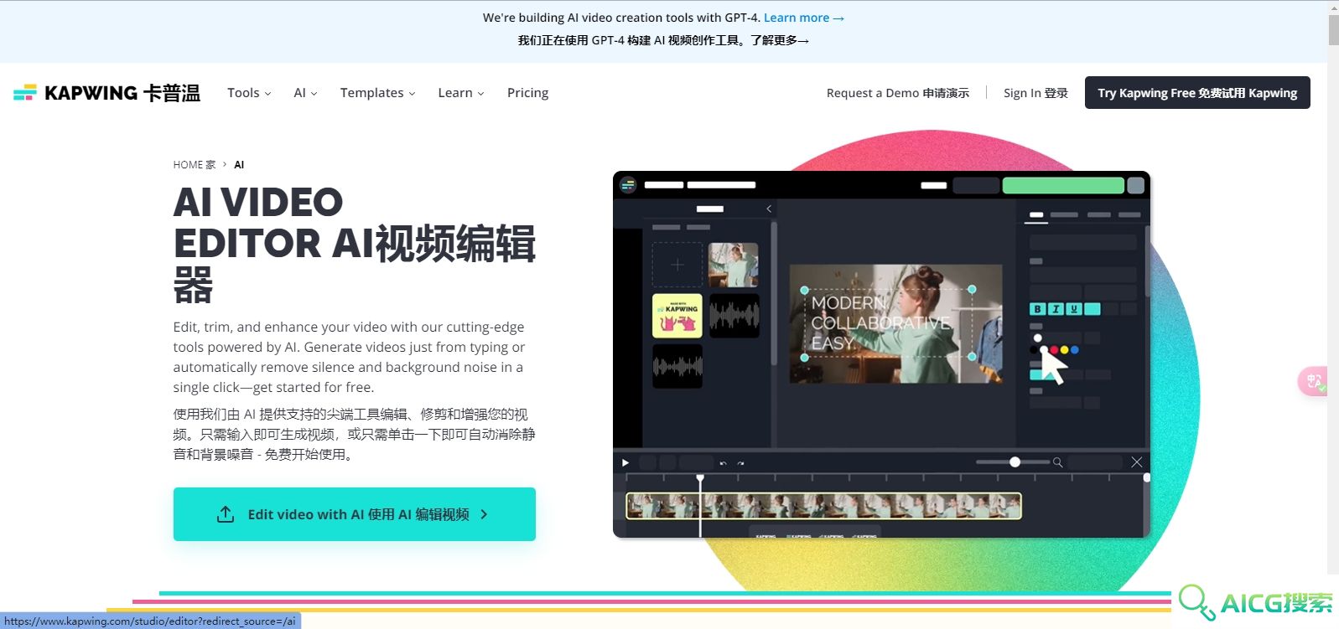The image size is (1339, 629).
Task: Click the upload icon on Edit video button
Action: click(x=225, y=514)
